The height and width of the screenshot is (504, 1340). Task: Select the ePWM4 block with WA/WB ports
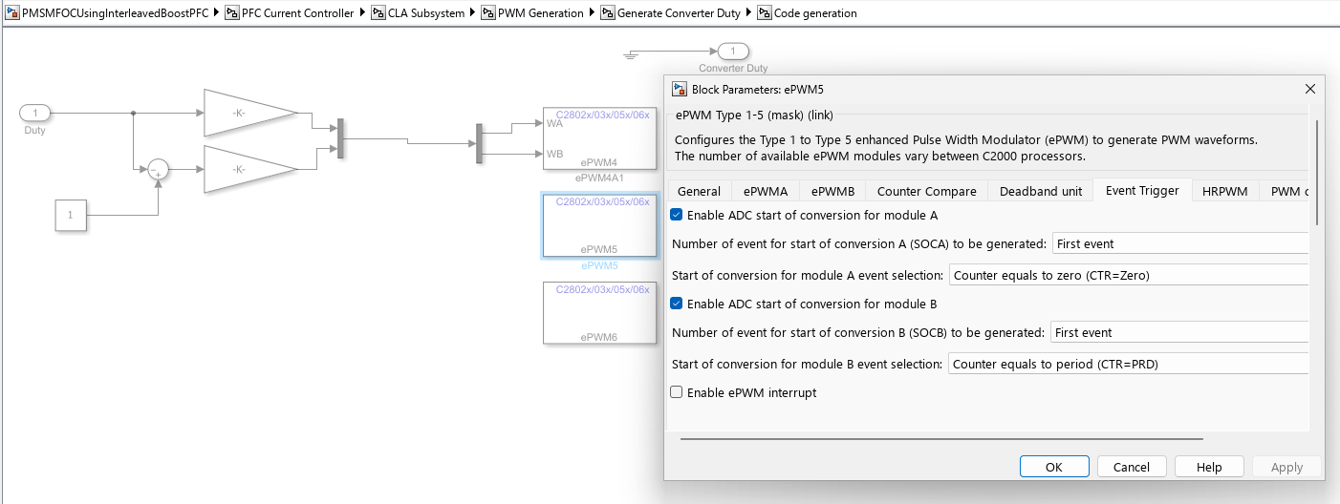[x=599, y=137]
